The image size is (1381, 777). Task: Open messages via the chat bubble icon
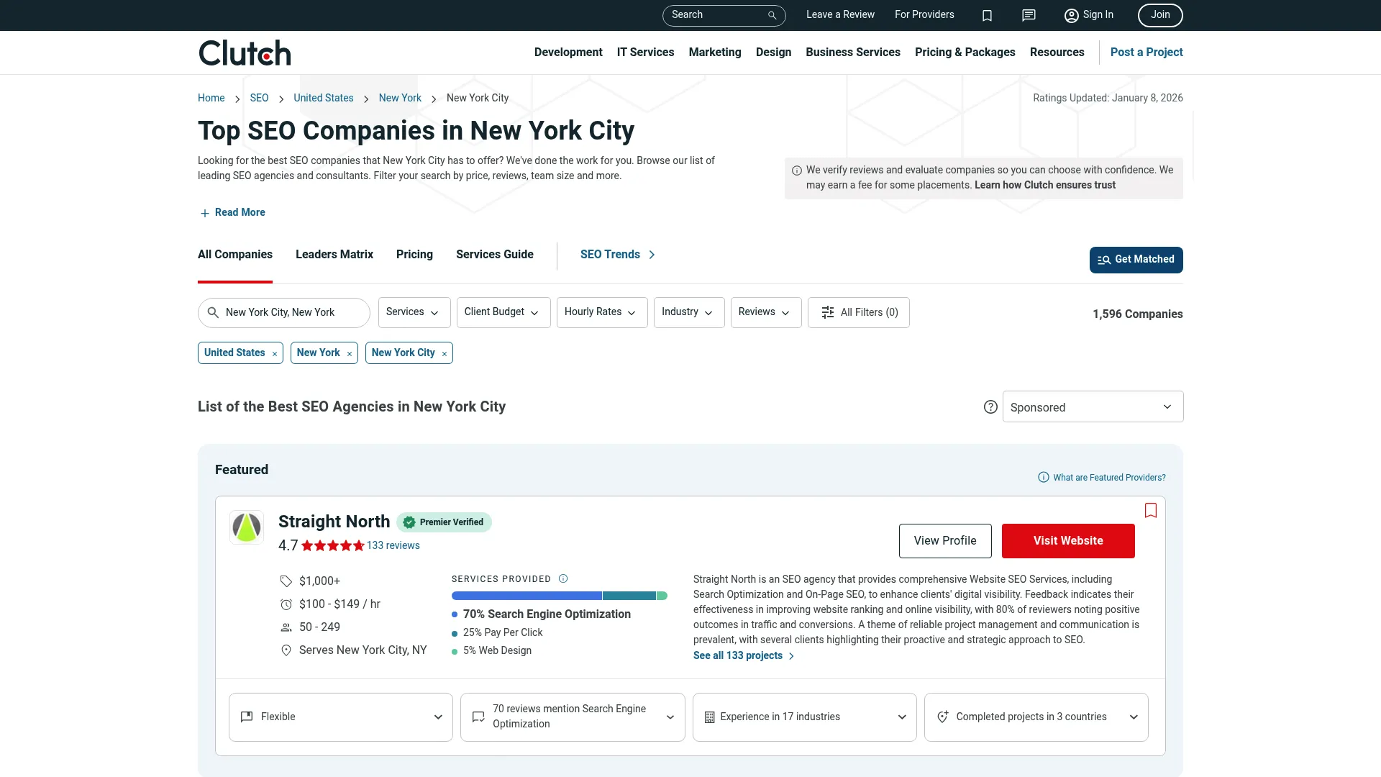pos(1029,15)
